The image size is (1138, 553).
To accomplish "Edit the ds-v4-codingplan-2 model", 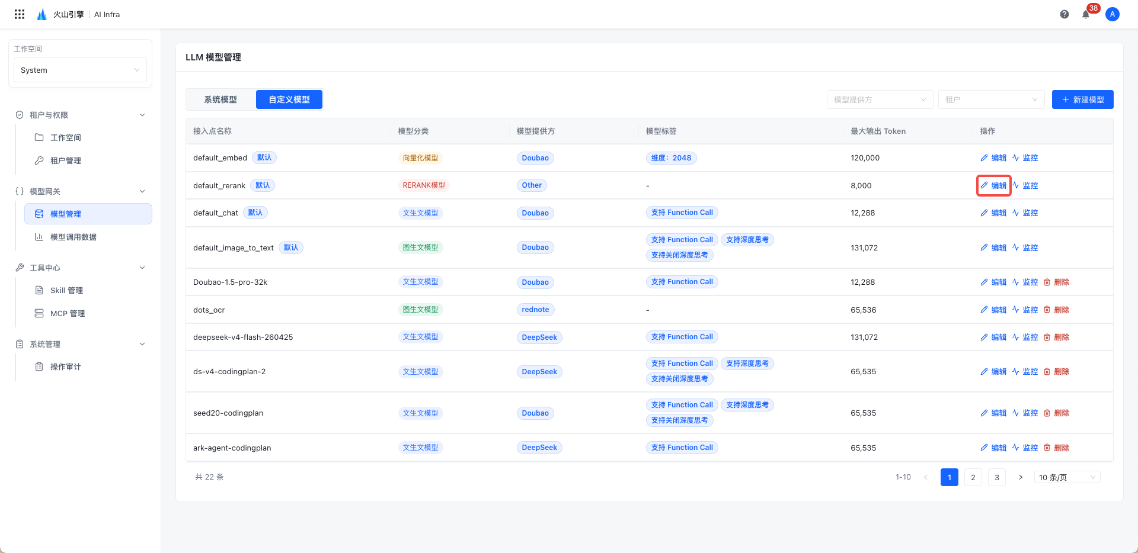I will (x=993, y=372).
